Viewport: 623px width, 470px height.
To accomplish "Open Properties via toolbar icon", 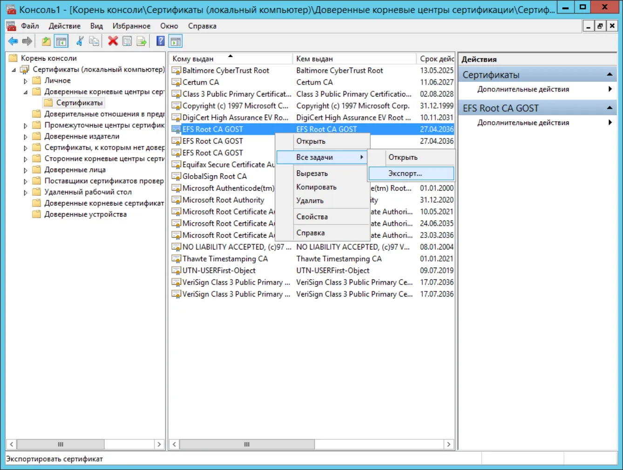I will point(127,41).
